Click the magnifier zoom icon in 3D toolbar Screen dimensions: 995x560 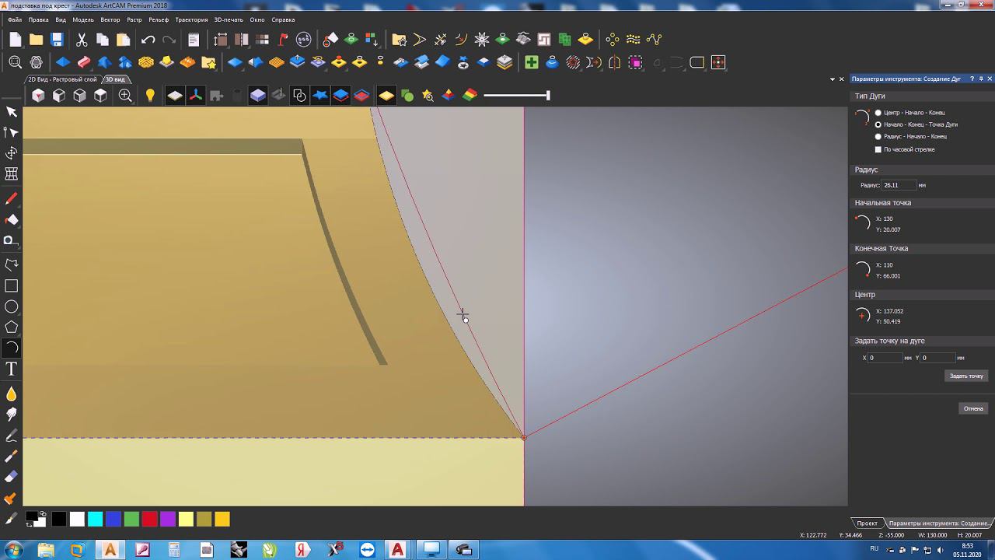tap(125, 96)
